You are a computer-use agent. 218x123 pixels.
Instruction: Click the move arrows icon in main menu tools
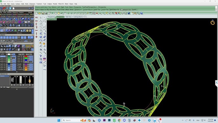13,25
